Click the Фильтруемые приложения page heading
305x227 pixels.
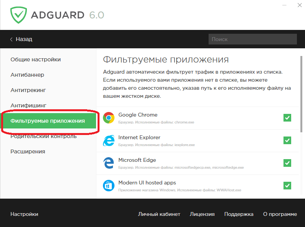point(166,59)
